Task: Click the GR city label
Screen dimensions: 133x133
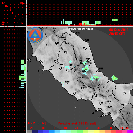Action: tap(42, 61)
